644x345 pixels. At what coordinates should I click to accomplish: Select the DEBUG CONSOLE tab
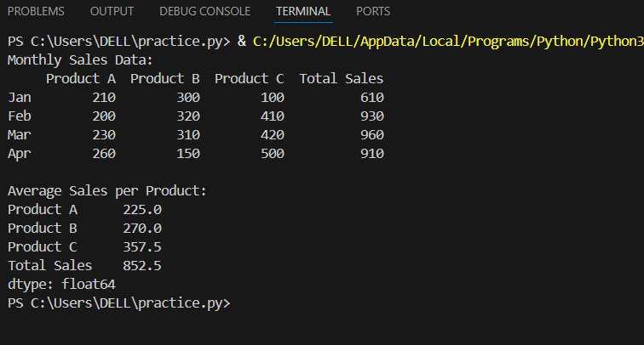point(204,12)
